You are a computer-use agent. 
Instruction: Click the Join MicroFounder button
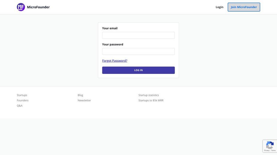click(x=244, y=7)
